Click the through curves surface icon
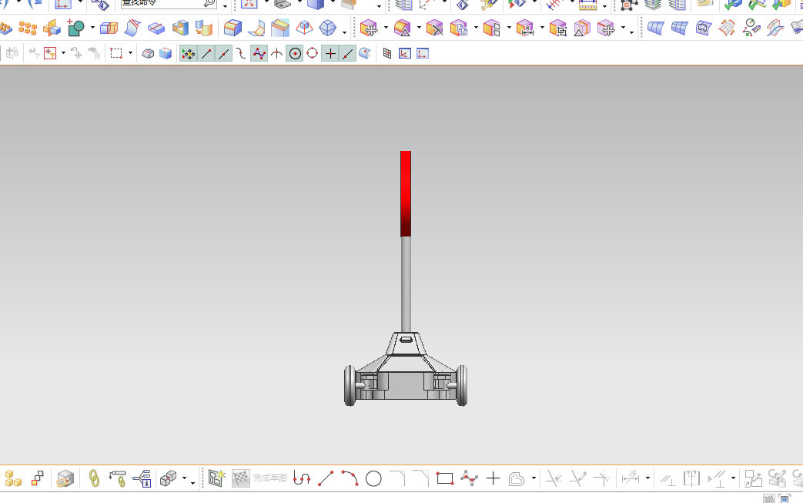 pos(655,28)
